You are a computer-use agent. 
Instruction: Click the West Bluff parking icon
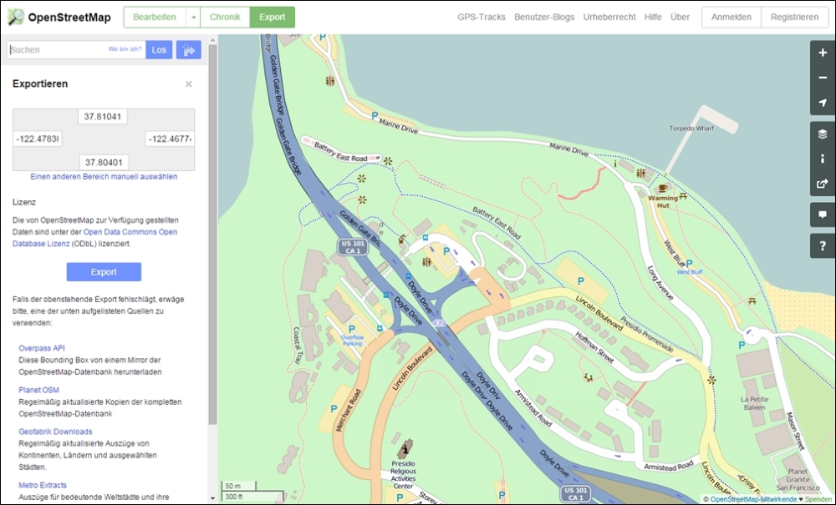pyautogui.click(x=689, y=264)
